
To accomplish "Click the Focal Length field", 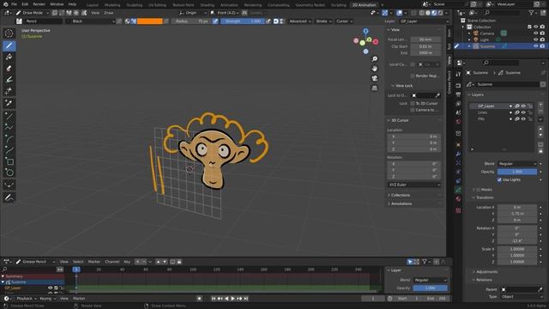I will (x=425, y=39).
